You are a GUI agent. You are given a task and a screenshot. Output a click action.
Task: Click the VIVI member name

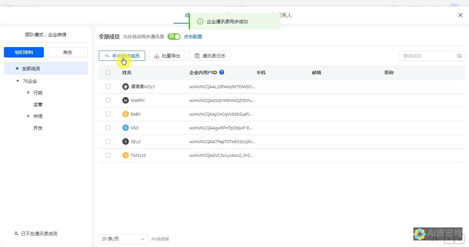coord(135,128)
